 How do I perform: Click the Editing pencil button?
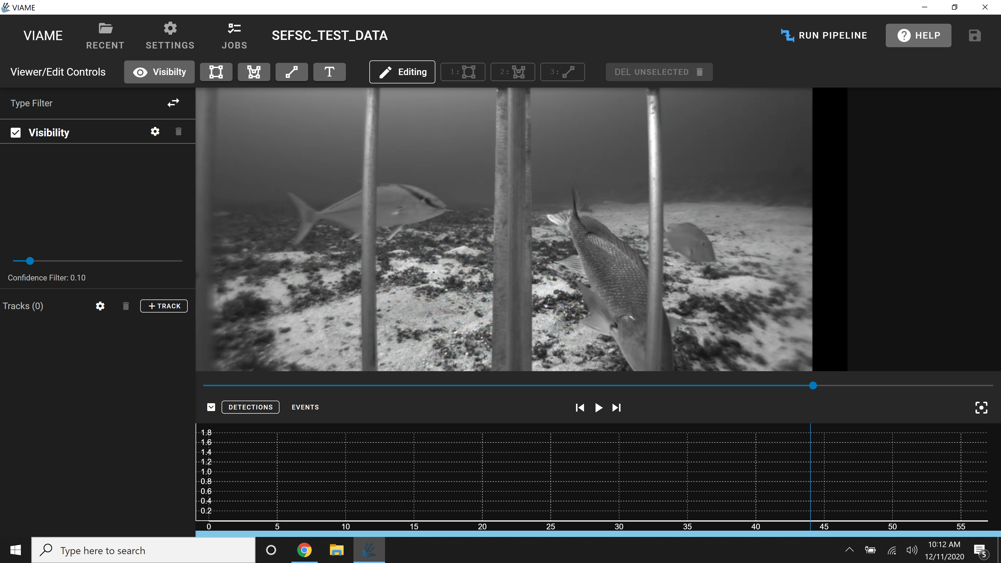click(x=402, y=72)
